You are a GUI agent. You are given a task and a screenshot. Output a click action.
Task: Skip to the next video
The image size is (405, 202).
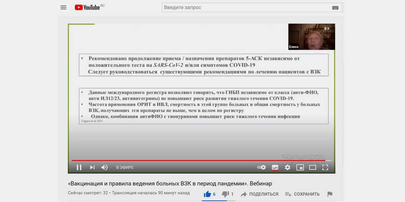(92, 167)
